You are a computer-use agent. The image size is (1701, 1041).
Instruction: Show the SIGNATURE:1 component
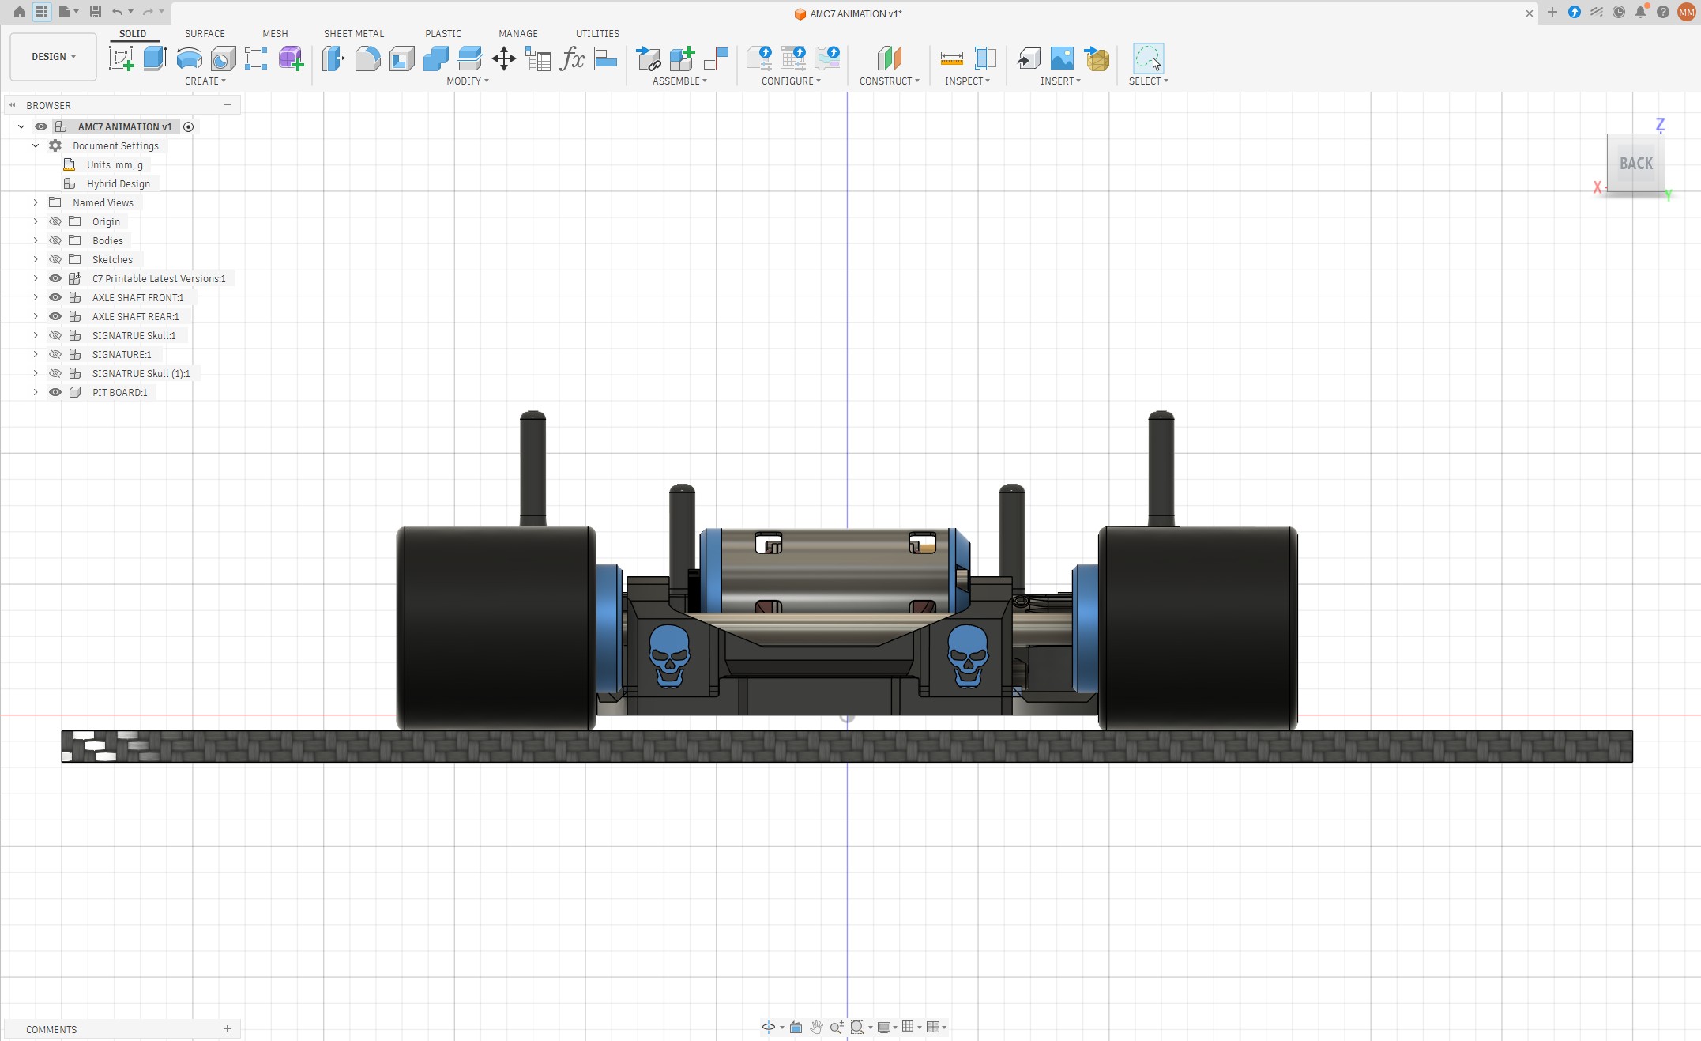[55, 354]
